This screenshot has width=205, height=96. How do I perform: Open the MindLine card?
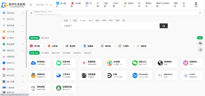[166, 75]
